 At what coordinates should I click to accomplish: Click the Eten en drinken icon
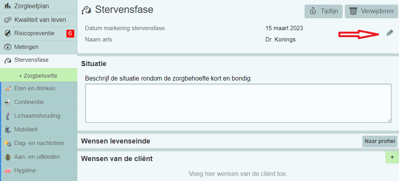click(x=7, y=89)
